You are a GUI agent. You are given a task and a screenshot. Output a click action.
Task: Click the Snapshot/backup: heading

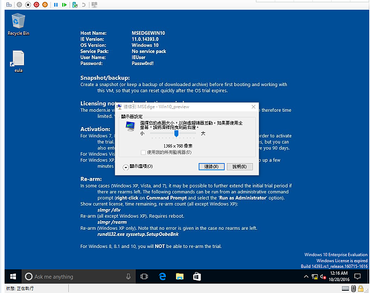click(x=105, y=78)
